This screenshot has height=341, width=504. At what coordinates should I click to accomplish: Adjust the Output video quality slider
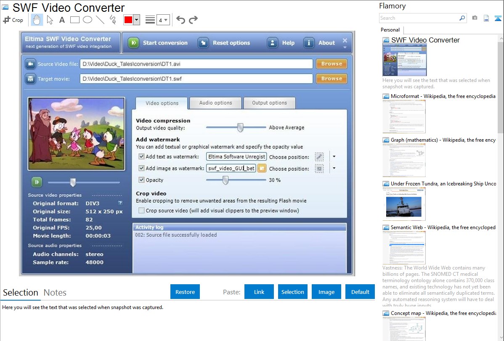tap(240, 127)
